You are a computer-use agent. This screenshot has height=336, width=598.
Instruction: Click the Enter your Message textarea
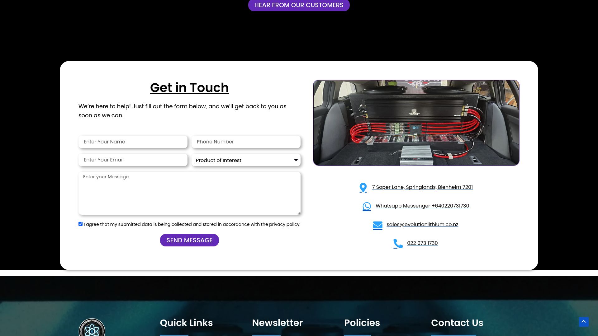(189, 193)
